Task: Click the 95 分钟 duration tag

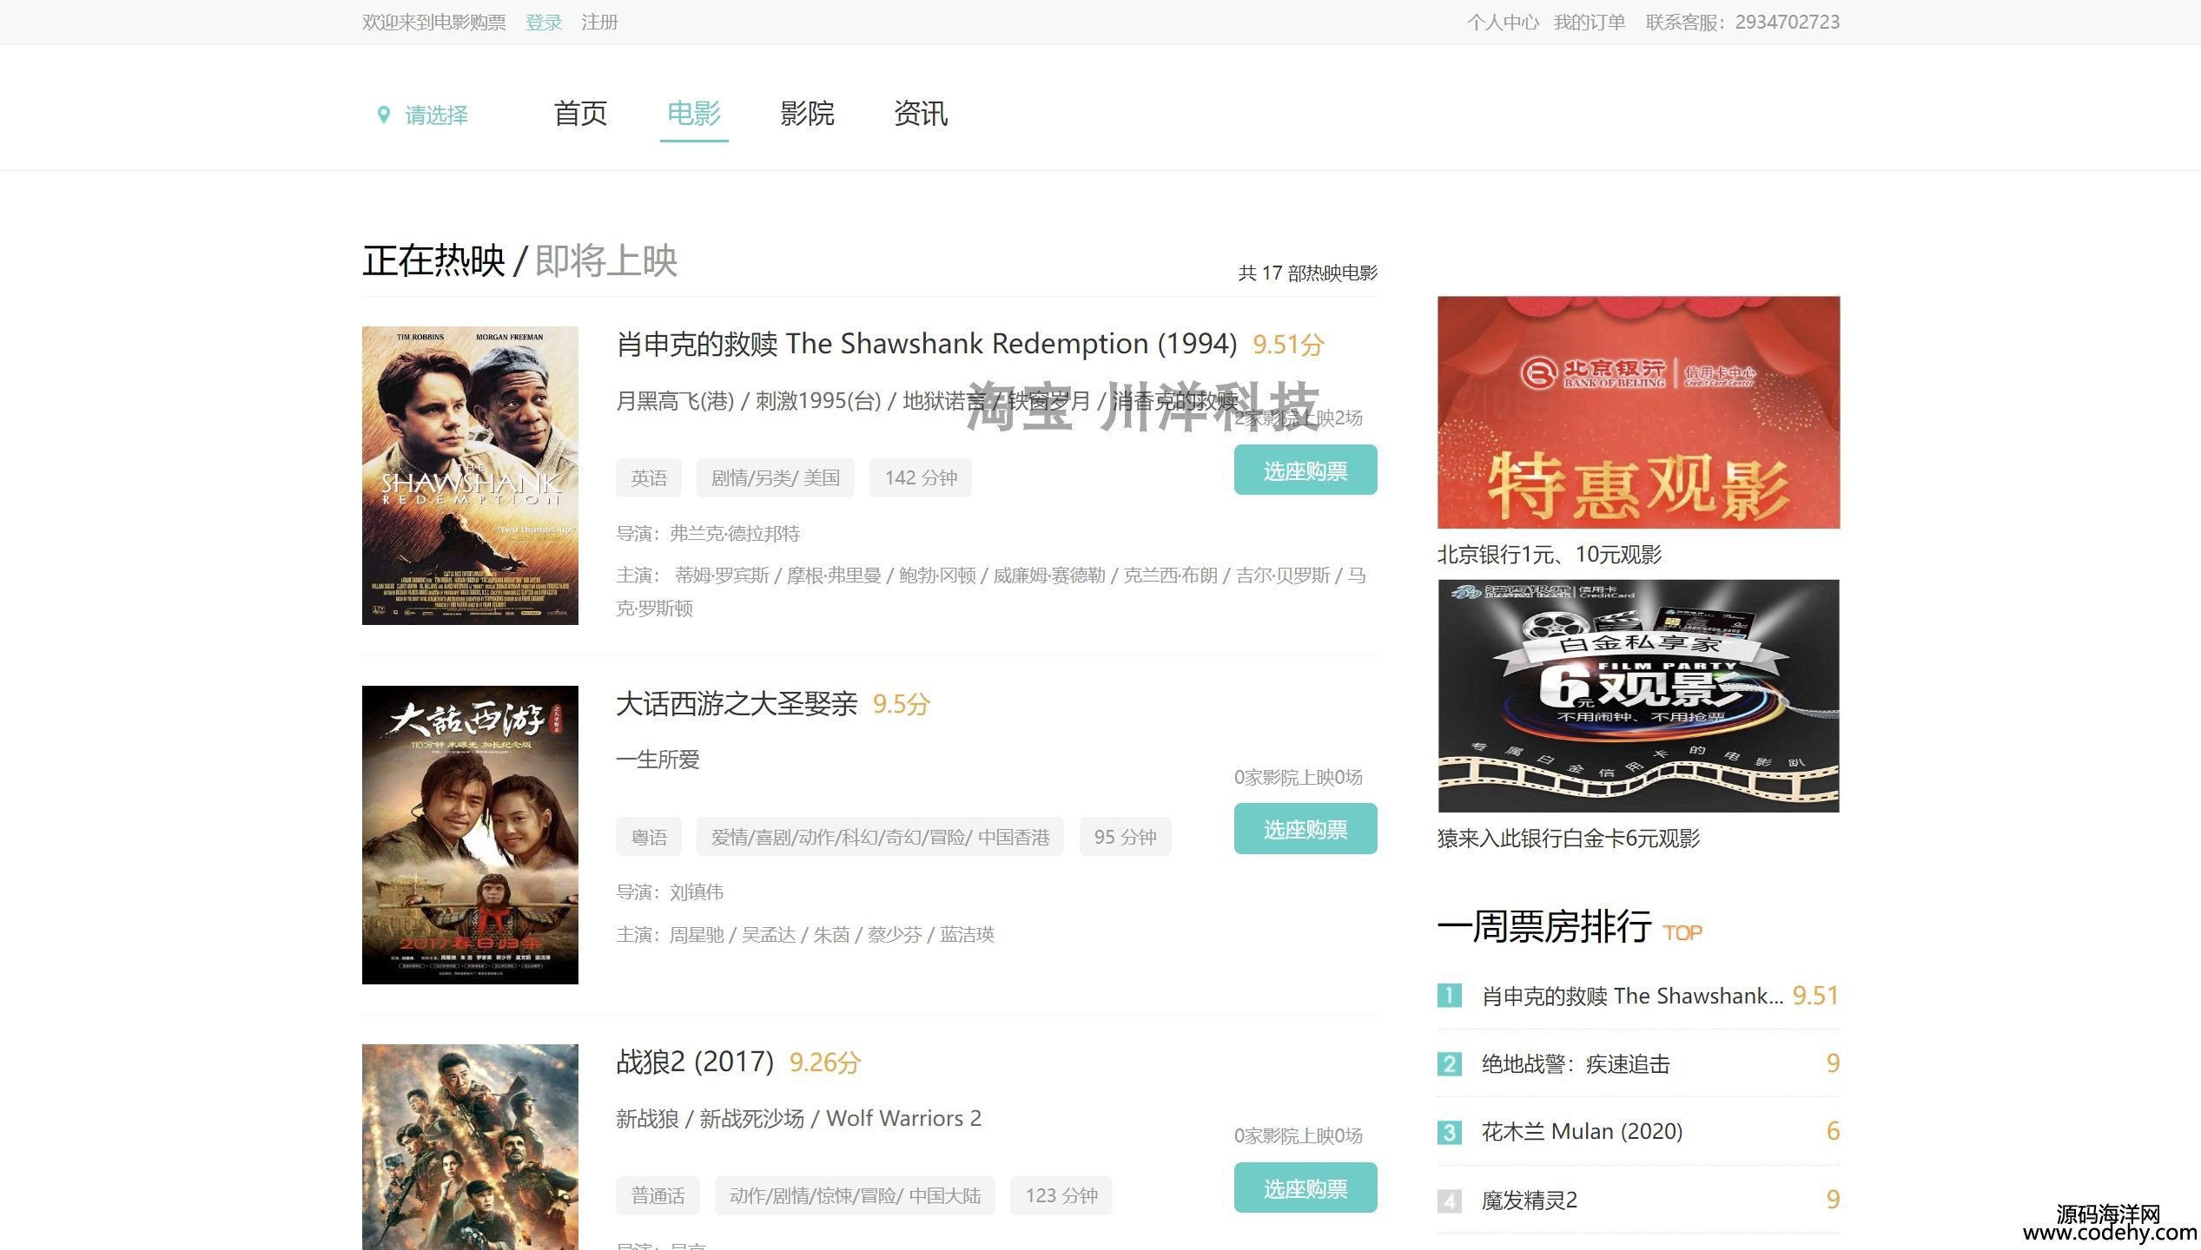Action: pyautogui.click(x=1126, y=838)
